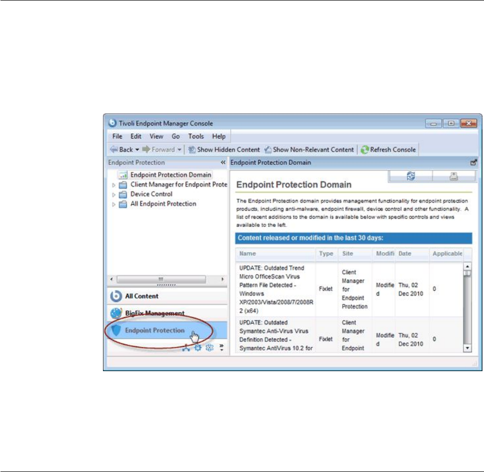Pop out the Endpoint Protection Domain panel
Image resolution: width=484 pixels, height=472 pixels.
click(x=473, y=162)
